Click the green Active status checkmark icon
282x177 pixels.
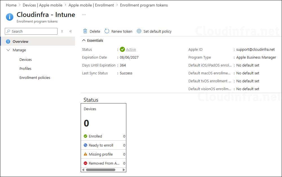[122, 49]
